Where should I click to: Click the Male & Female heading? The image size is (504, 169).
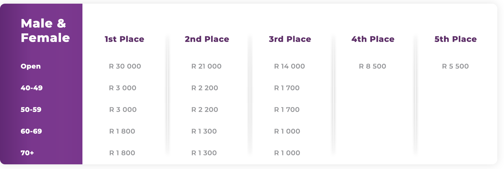click(45, 30)
